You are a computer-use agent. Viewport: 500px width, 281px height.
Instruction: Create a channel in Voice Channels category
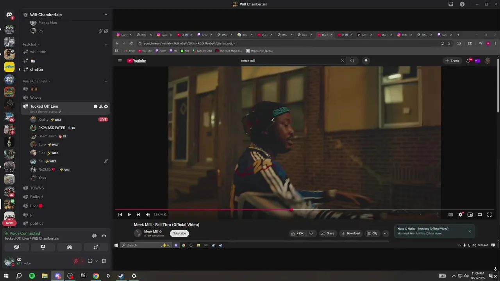tap(106, 81)
